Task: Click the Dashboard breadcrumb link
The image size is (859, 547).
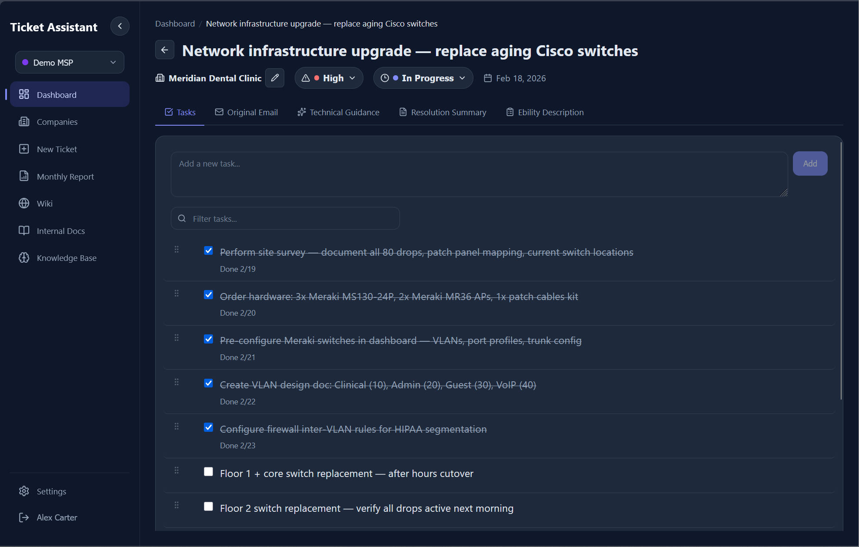Action: point(175,23)
